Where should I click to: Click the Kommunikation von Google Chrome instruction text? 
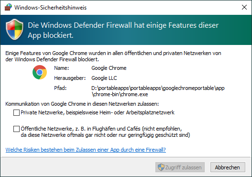tap(82, 104)
